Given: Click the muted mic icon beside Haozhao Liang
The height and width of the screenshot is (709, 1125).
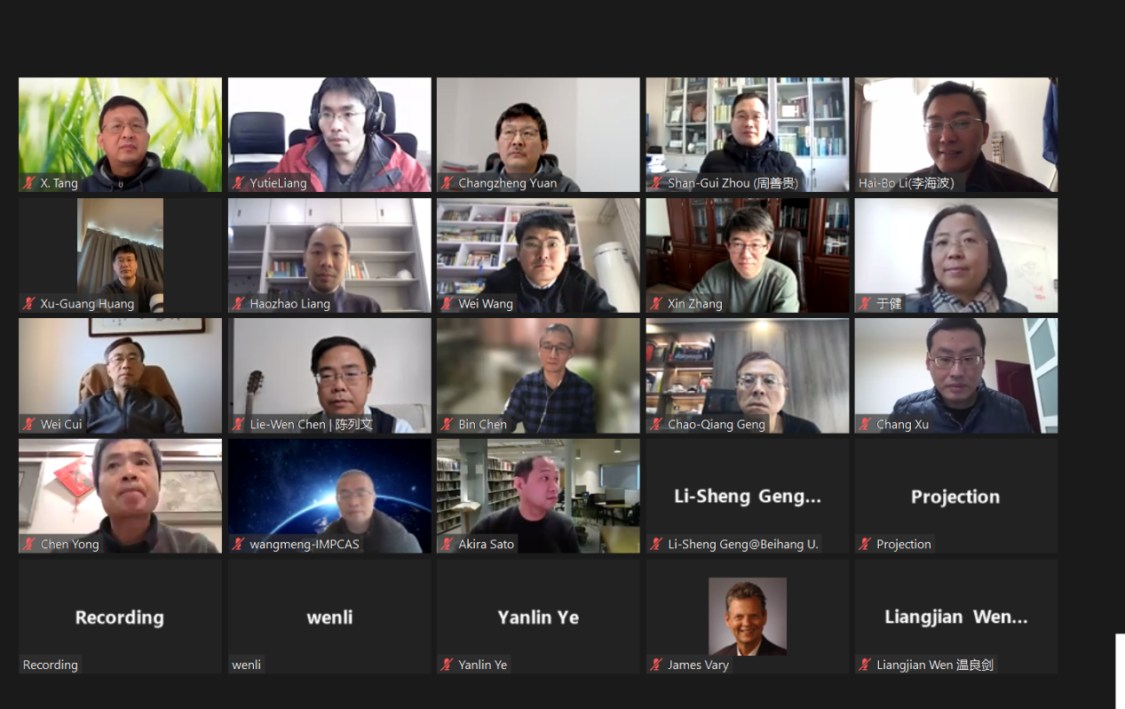Looking at the screenshot, I should [x=239, y=304].
